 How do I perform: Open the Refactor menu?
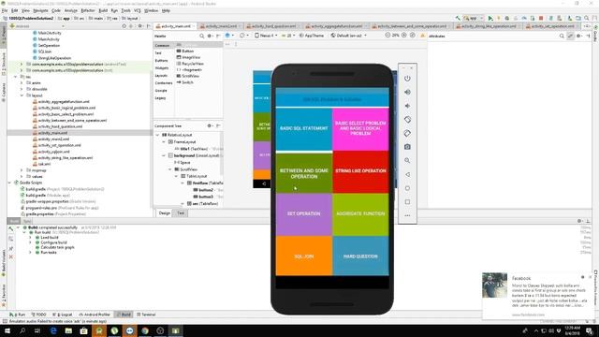click(x=87, y=10)
